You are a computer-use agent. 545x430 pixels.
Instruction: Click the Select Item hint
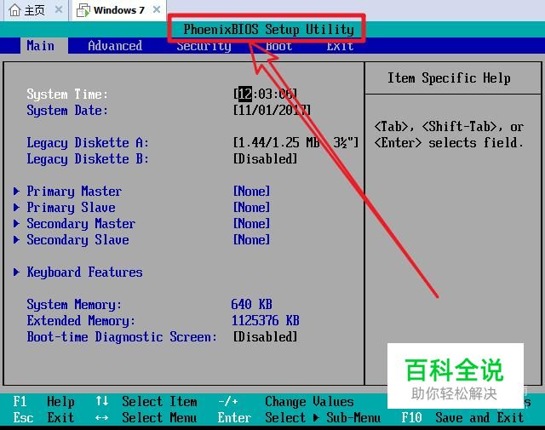click(159, 402)
